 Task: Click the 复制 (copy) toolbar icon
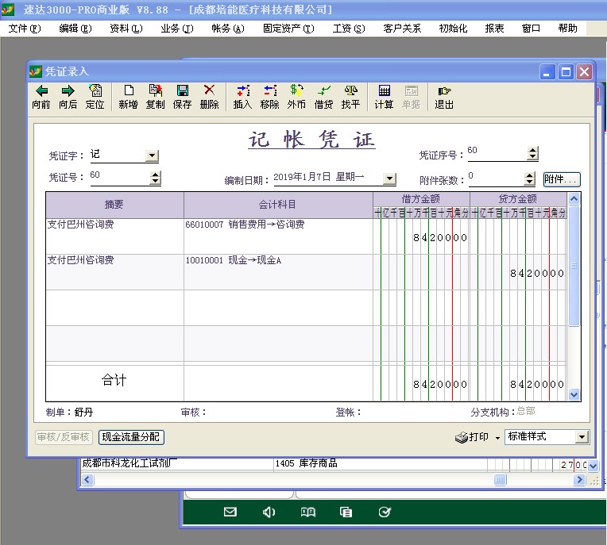[155, 91]
